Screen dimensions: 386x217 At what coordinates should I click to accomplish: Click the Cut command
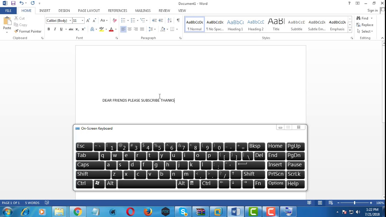pyautogui.click(x=20, y=18)
